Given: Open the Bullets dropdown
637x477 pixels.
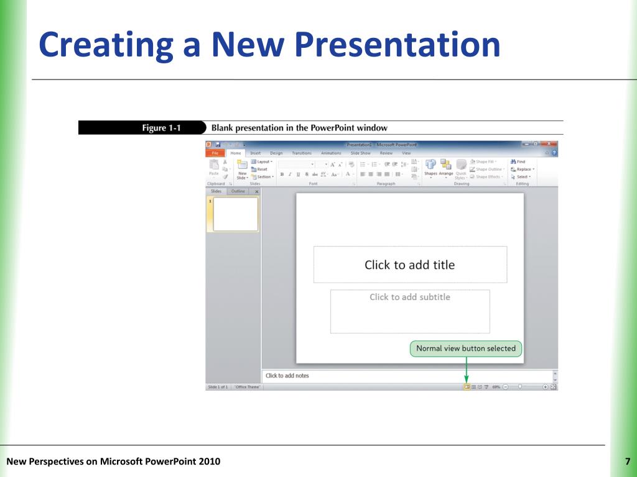Looking at the screenshot, I should point(365,164).
